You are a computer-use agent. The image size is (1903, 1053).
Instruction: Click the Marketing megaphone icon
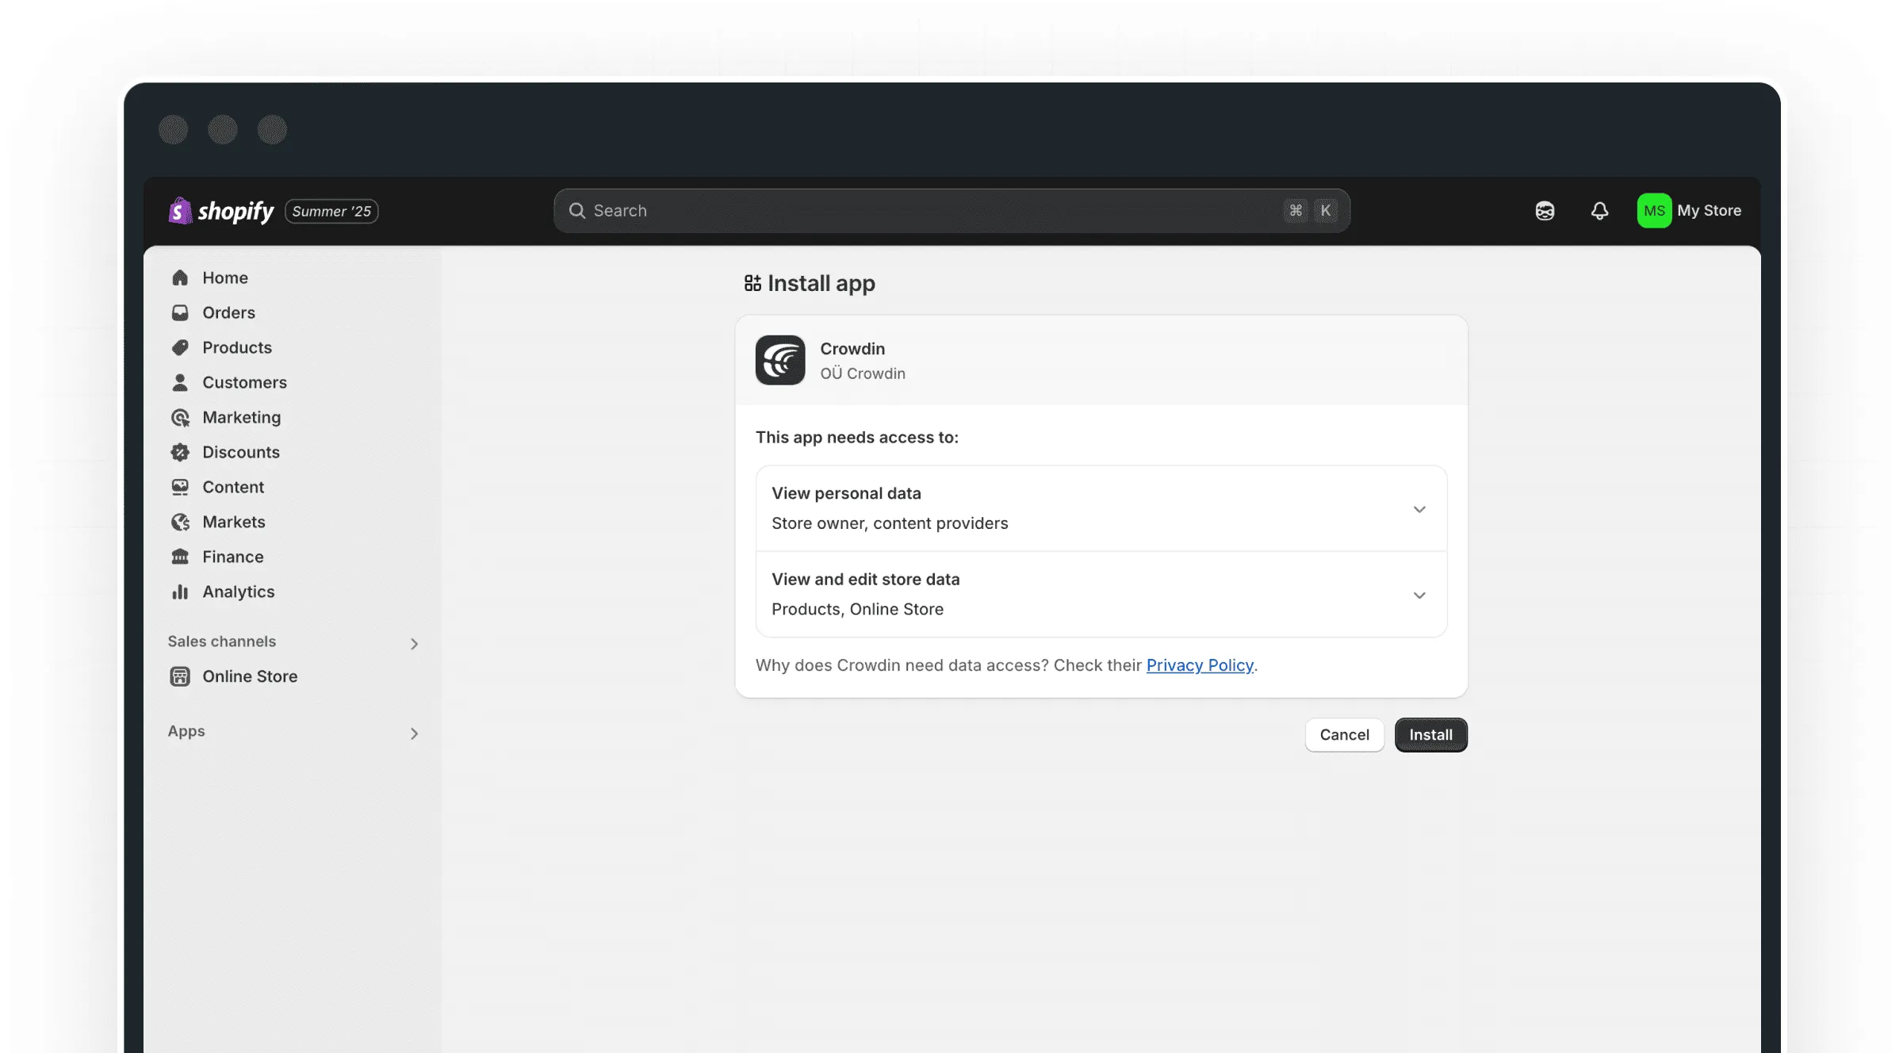pyautogui.click(x=180, y=417)
